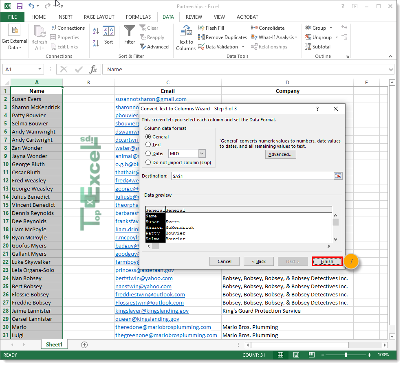Click Remove Duplicates
The height and width of the screenshot is (366, 403).
(222, 37)
